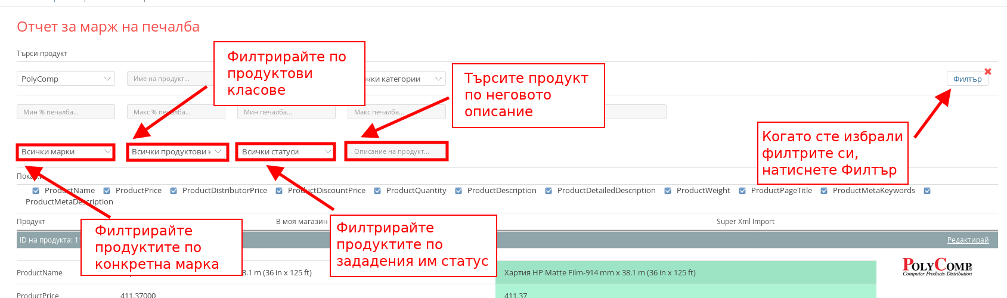Uncheck the ProductMetaKeywords checkbox

(x=824, y=191)
